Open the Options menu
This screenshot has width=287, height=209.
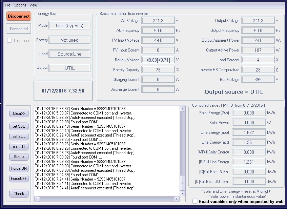[20, 5]
